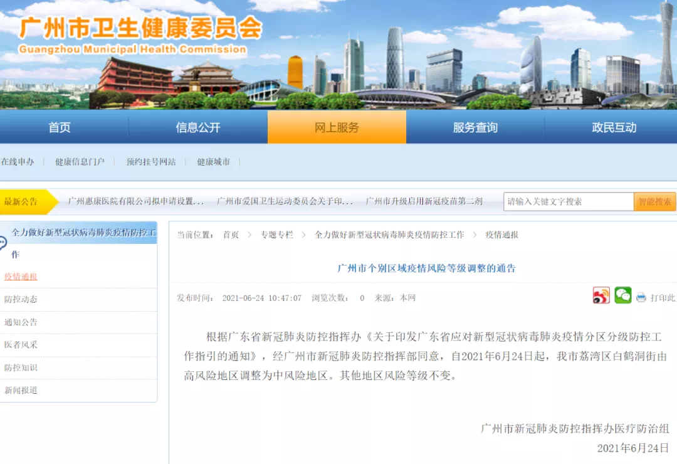Focus the keyword search input field

coord(569,202)
